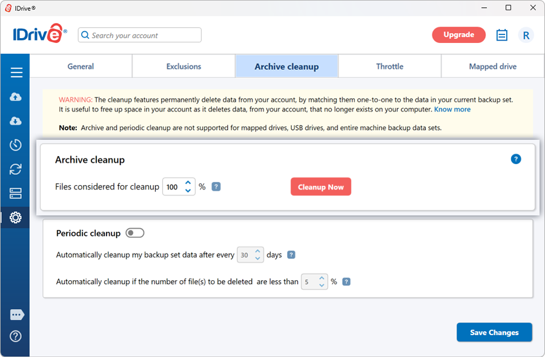Enable the Periodic cleanup toggle
545x357 pixels.
point(135,233)
